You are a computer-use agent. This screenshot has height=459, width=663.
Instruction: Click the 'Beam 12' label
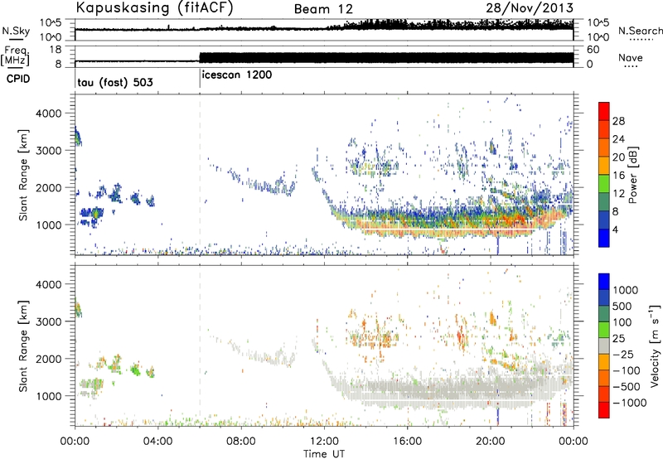point(323,9)
